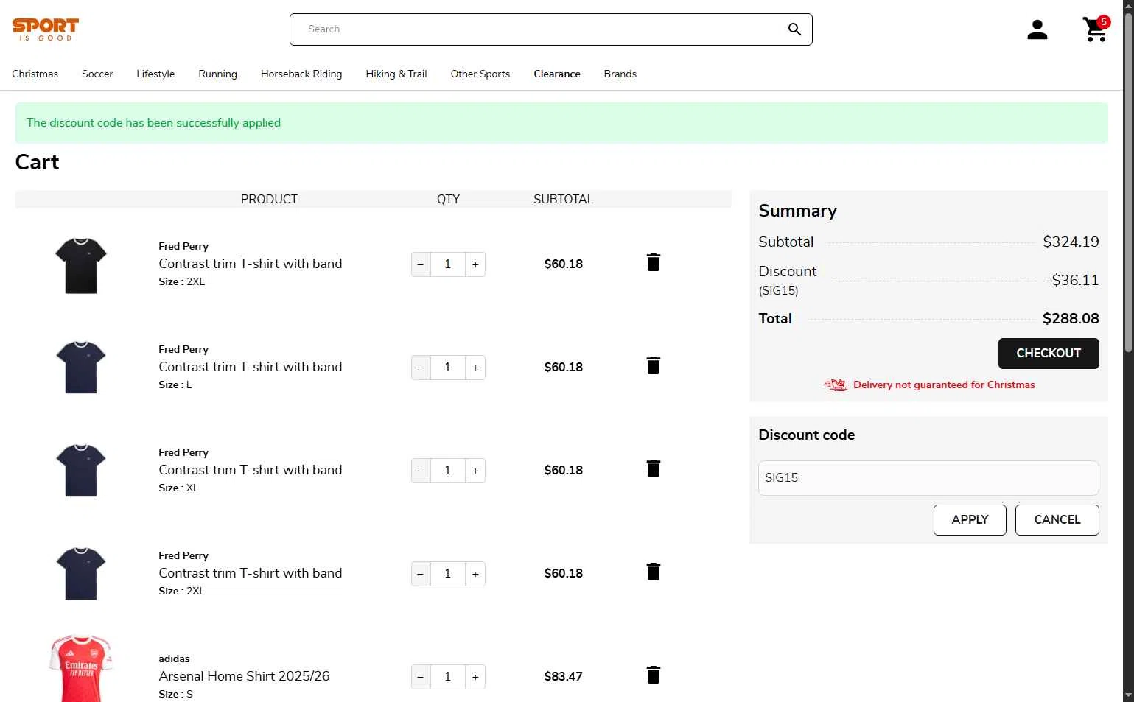Open the Horseback Riding category

[301, 74]
